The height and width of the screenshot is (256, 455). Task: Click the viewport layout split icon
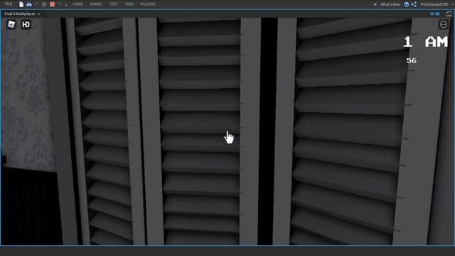[449, 14]
